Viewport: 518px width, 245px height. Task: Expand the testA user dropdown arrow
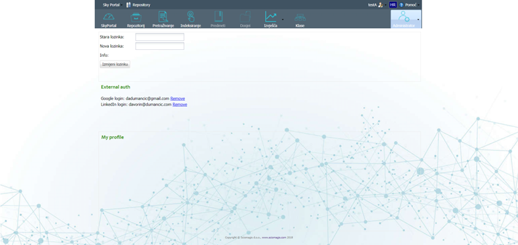click(385, 5)
